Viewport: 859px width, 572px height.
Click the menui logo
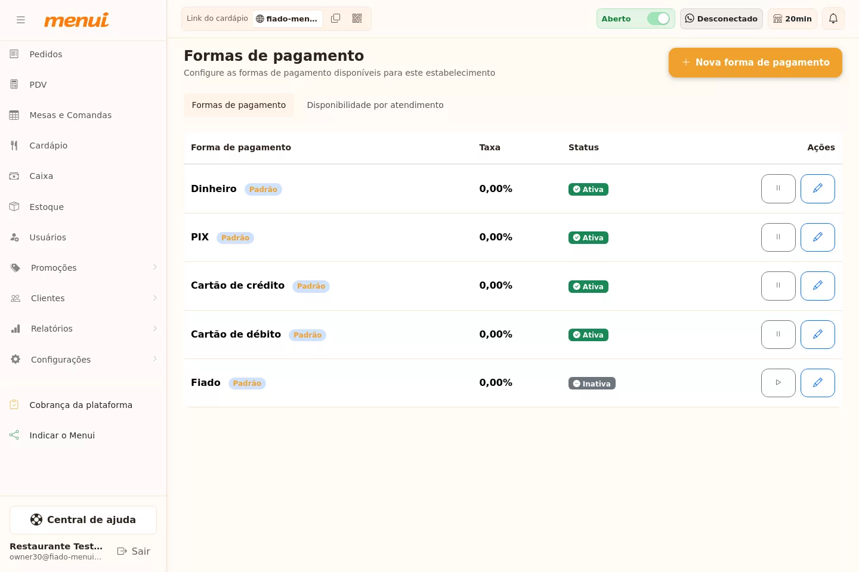76,20
